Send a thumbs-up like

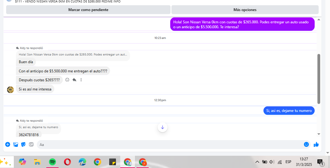(x=316, y=144)
